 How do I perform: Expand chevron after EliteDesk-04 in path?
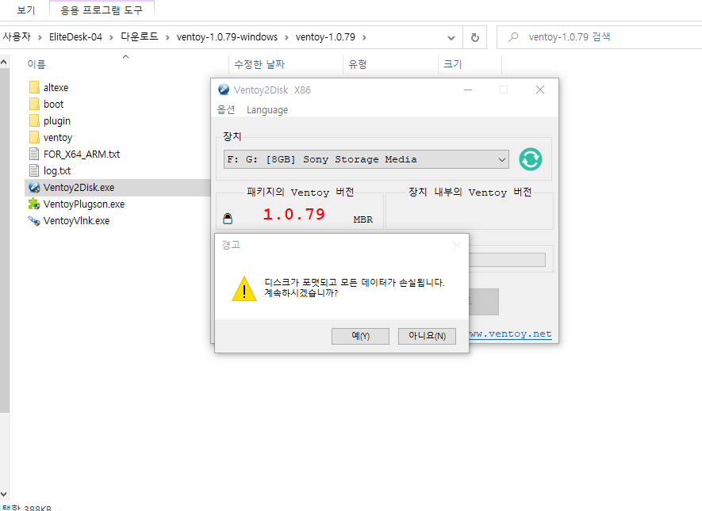[x=112, y=37]
